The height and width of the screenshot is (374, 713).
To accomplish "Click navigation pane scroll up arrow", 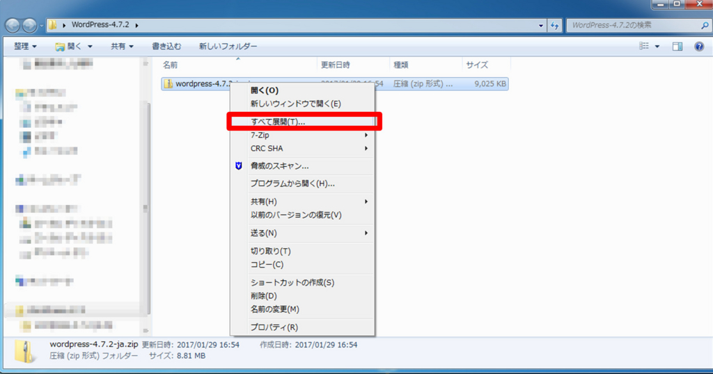I will tap(146, 63).
